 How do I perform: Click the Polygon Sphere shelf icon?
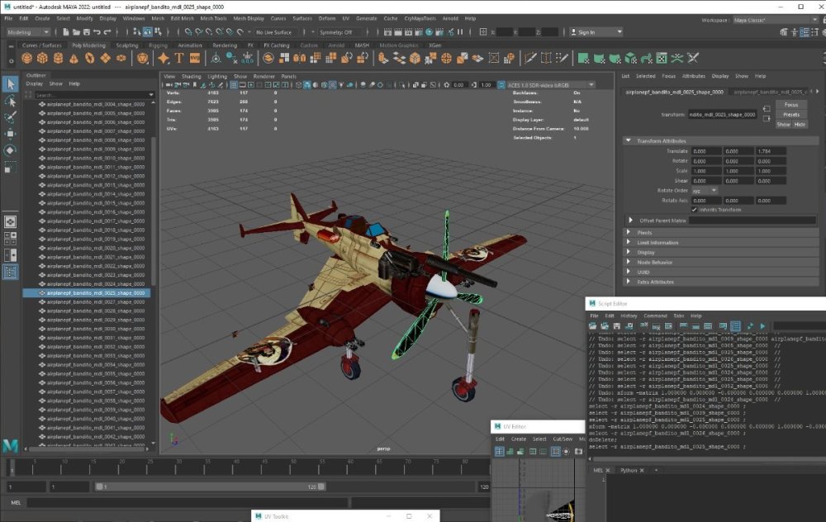coord(27,59)
